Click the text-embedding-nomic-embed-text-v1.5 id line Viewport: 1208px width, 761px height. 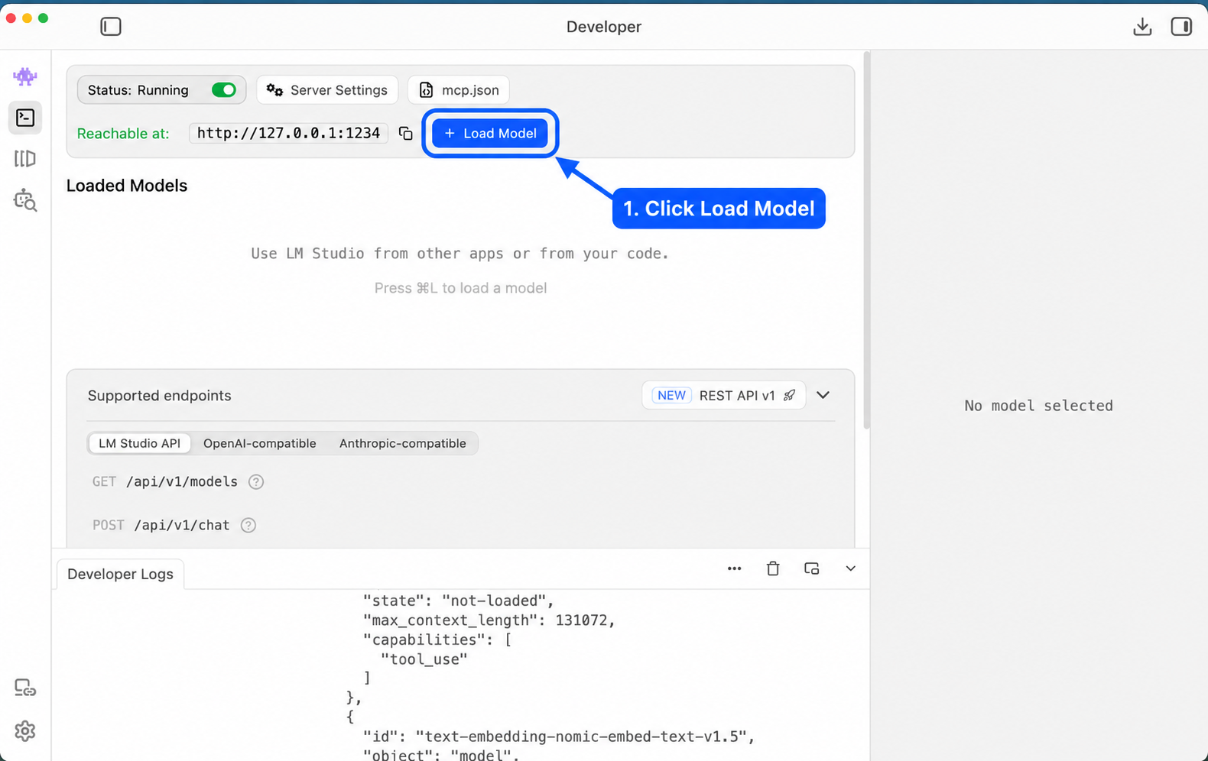click(559, 737)
